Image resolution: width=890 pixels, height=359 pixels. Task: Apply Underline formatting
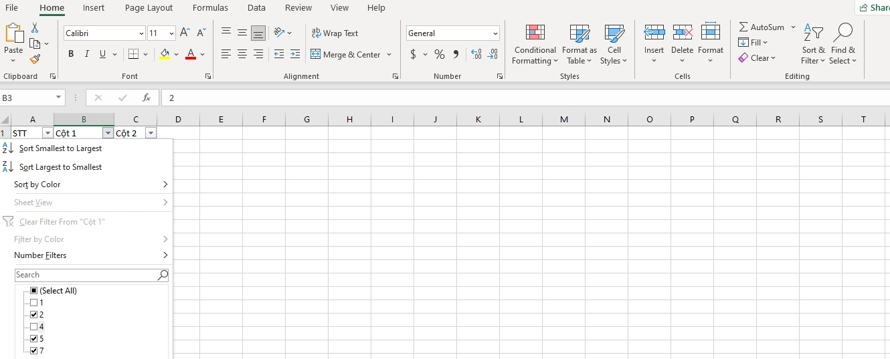102,54
